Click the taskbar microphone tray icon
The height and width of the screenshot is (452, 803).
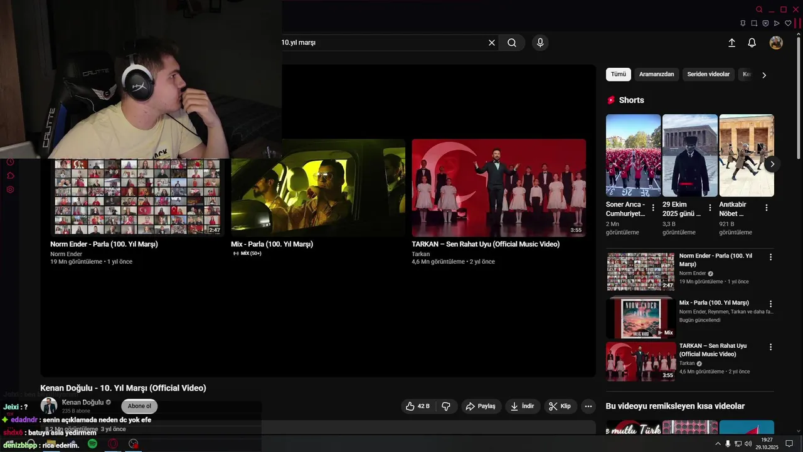tap(728, 444)
